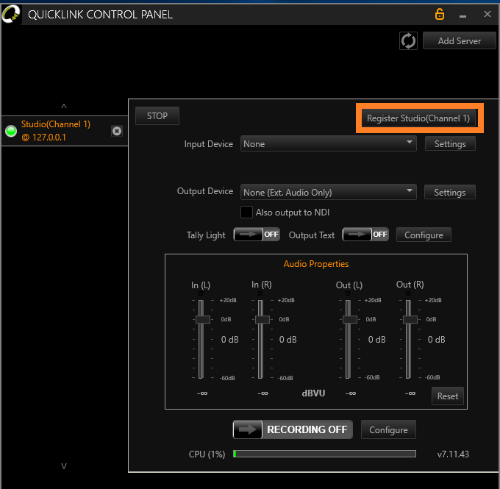
Task: Click the Add Server button
Action: [x=459, y=41]
